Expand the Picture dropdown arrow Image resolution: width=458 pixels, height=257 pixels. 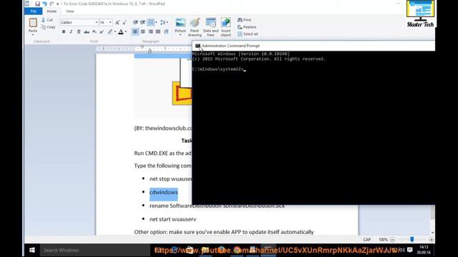pyautogui.click(x=180, y=35)
